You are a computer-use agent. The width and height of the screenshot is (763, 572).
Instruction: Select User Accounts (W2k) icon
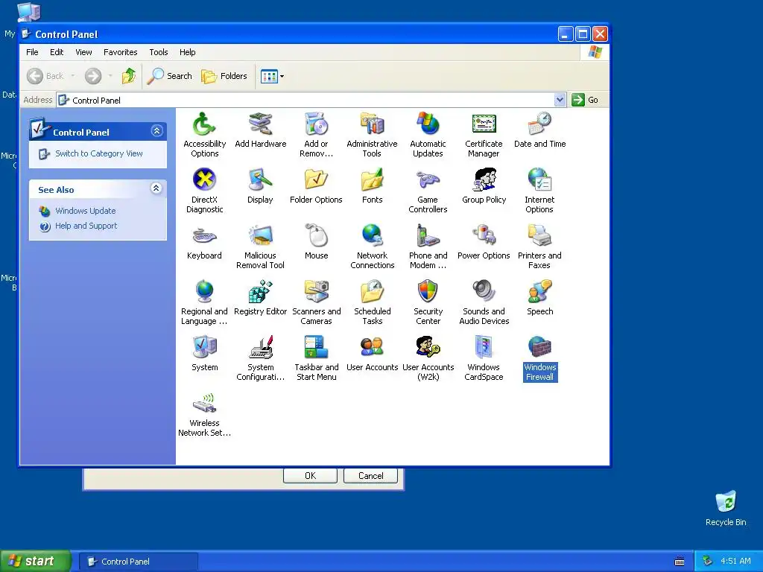pyautogui.click(x=428, y=348)
